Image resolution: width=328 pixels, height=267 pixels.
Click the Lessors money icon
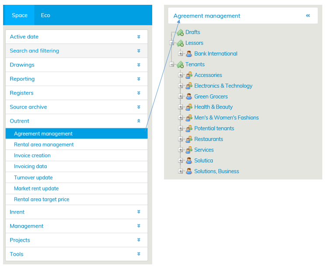(180, 43)
